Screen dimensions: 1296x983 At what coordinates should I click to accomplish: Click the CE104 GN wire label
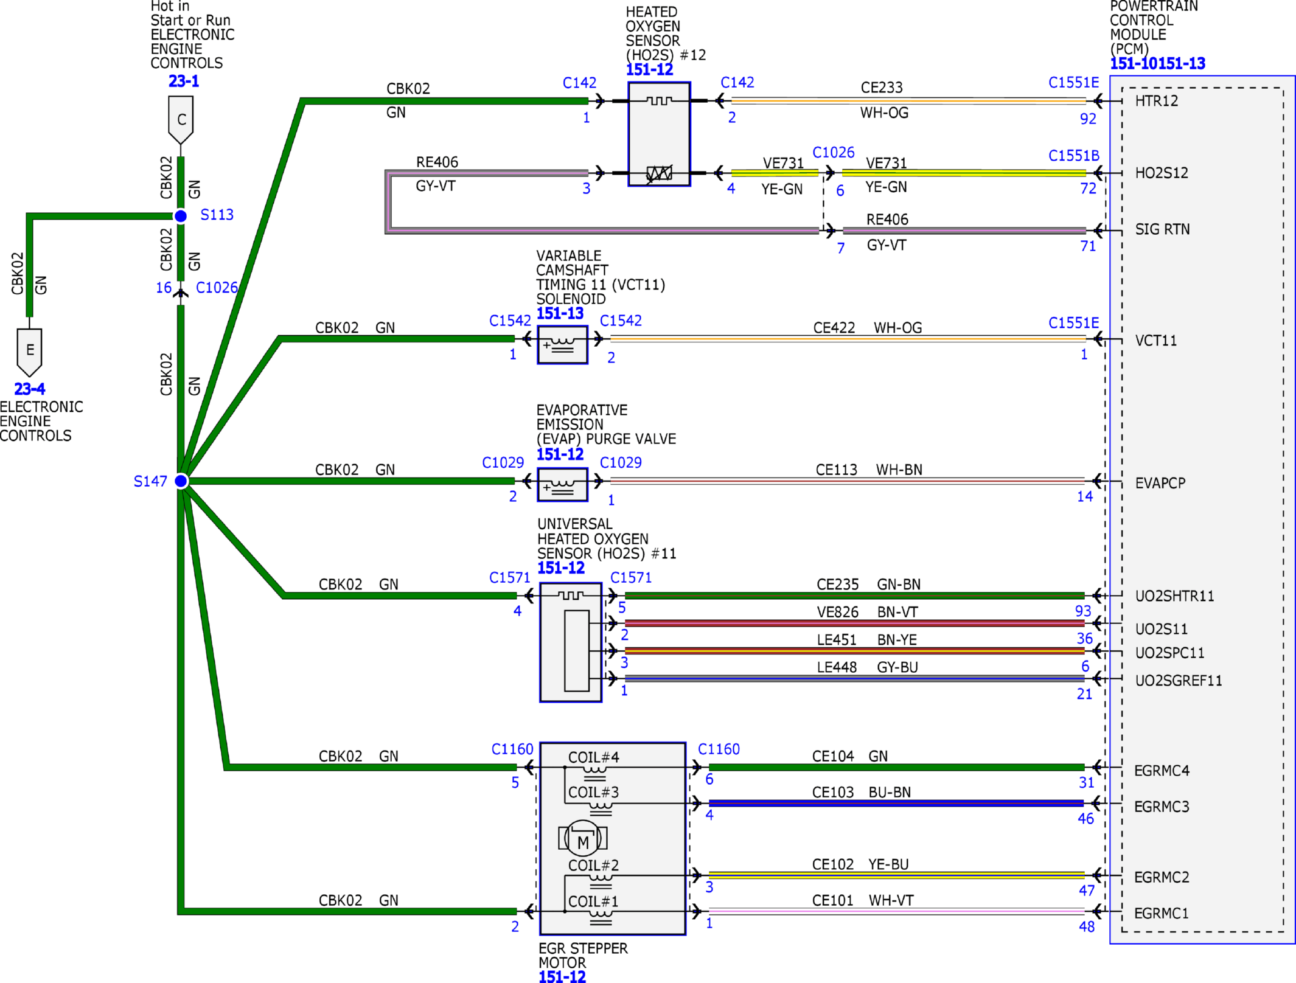[850, 756]
